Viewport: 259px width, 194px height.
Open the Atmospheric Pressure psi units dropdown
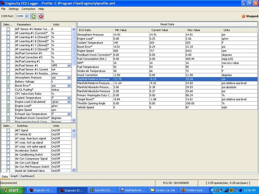tap(69, 78)
